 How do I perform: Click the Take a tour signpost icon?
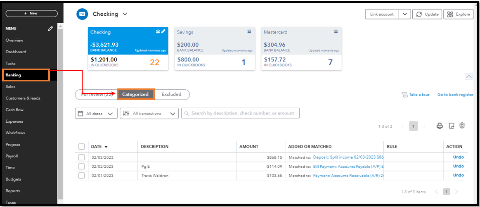404,95
